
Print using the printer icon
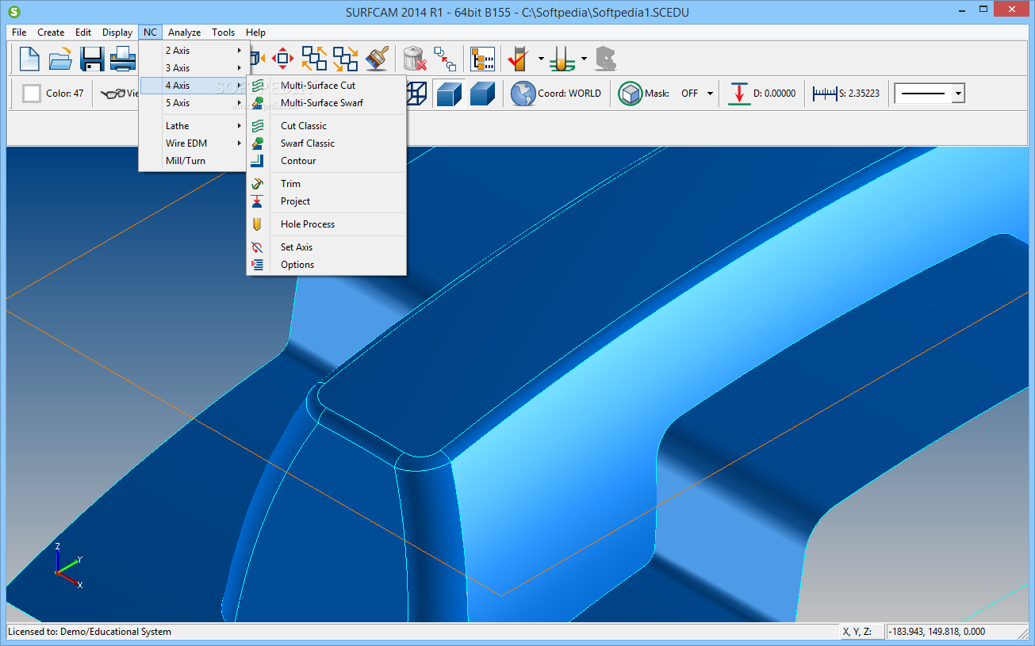123,59
